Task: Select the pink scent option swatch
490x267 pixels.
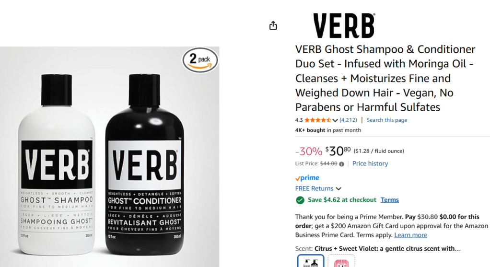Action: 341,261
